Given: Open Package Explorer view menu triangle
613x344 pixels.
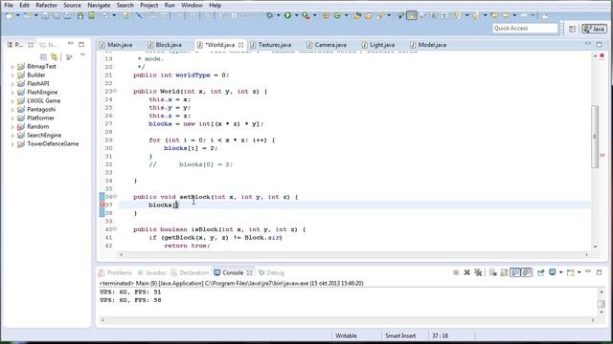Looking at the screenshot, I should 82,56.
